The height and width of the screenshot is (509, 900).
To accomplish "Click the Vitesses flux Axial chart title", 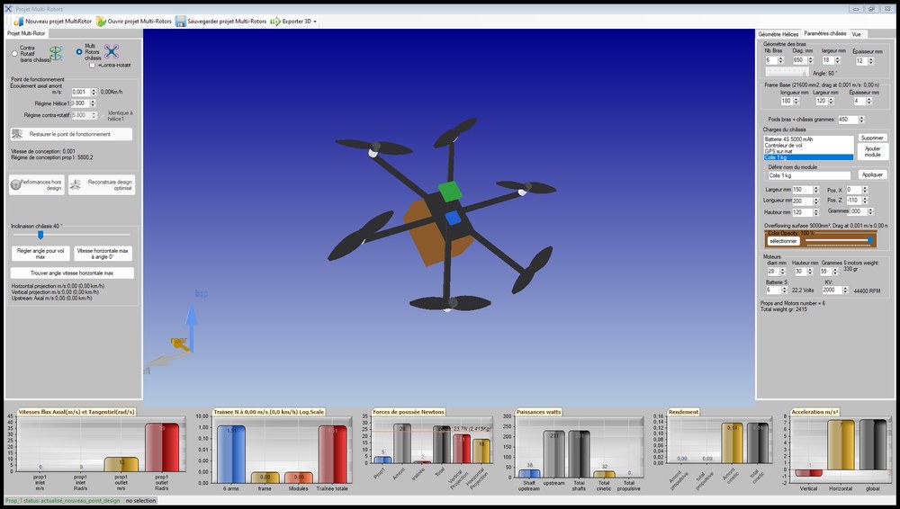I will tap(76, 412).
